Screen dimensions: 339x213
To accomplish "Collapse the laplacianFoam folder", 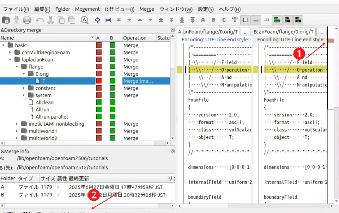I will pyautogui.click(x=10, y=60).
